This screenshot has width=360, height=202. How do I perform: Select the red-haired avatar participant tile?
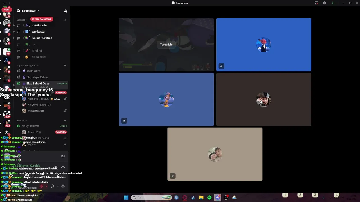[264, 45]
